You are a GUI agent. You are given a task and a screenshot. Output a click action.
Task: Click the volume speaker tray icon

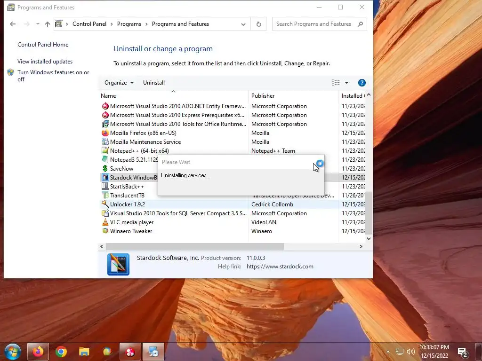[x=410, y=352]
